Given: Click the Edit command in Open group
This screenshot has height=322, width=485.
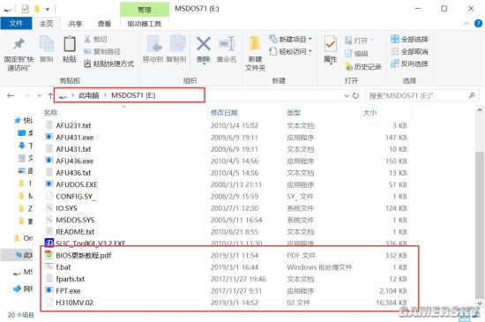Looking at the screenshot, I should pyautogui.click(x=356, y=54).
